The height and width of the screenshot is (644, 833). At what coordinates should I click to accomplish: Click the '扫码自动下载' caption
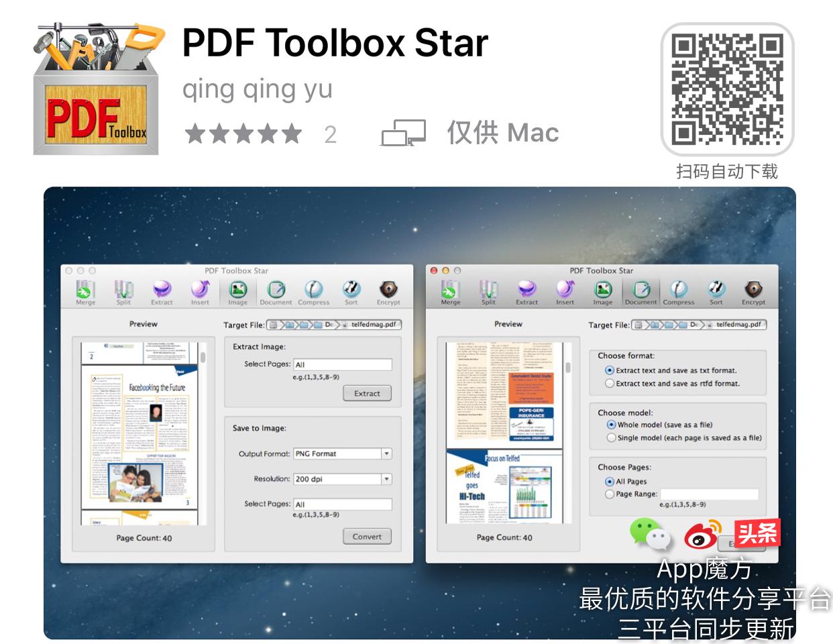(x=727, y=172)
